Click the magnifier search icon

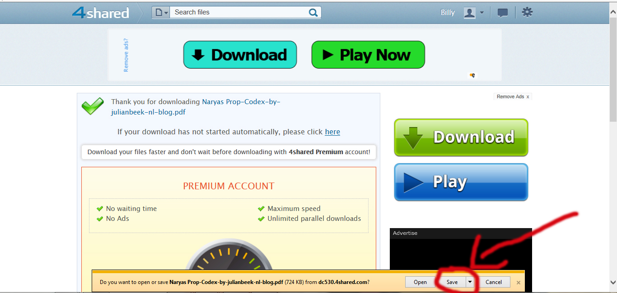click(x=313, y=13)
